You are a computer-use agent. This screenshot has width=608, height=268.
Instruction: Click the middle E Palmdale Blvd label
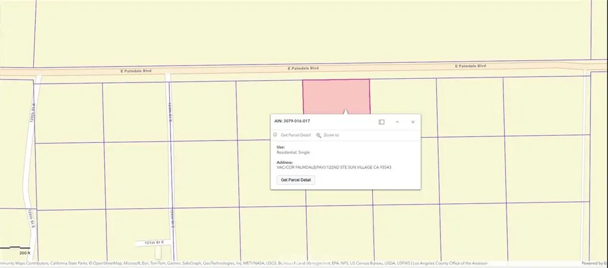(x=303, y=68)
